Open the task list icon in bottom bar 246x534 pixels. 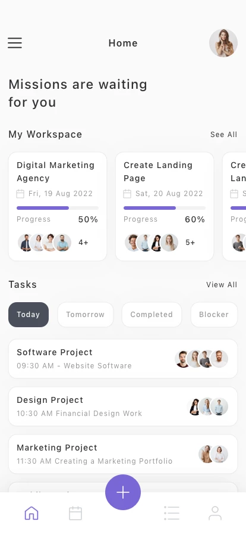point(172,513)
